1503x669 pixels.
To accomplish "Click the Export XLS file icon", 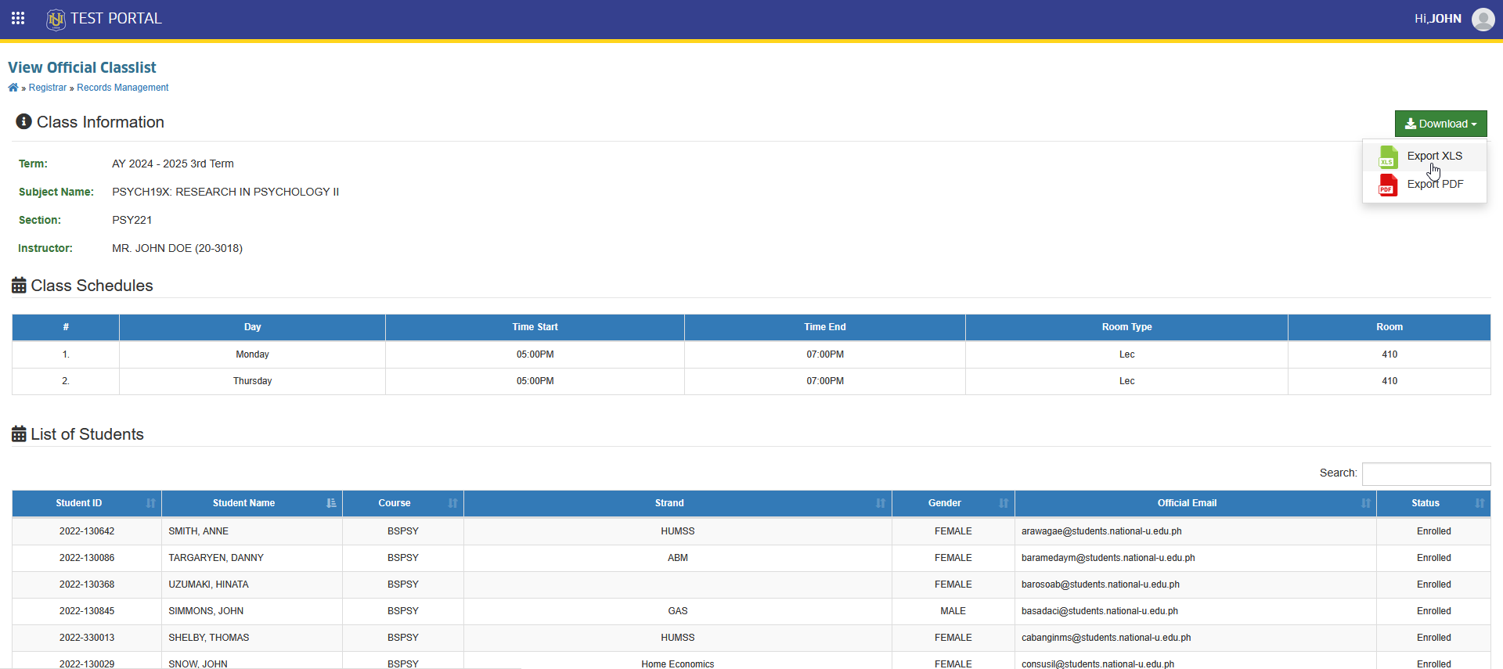I will pos(1388,156).
